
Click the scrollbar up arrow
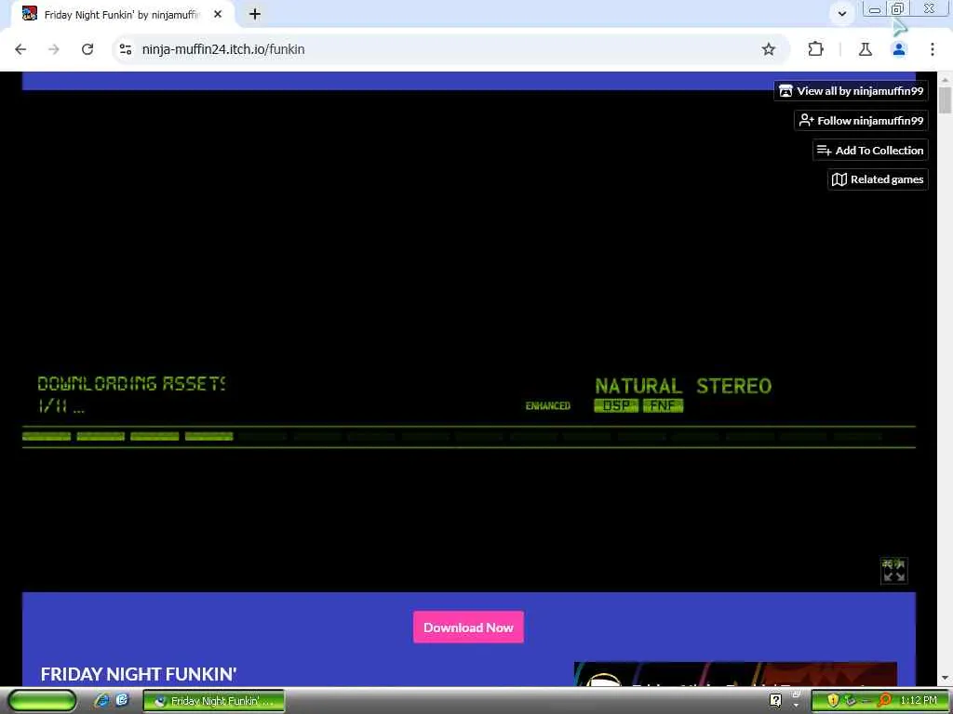(945, 79)
